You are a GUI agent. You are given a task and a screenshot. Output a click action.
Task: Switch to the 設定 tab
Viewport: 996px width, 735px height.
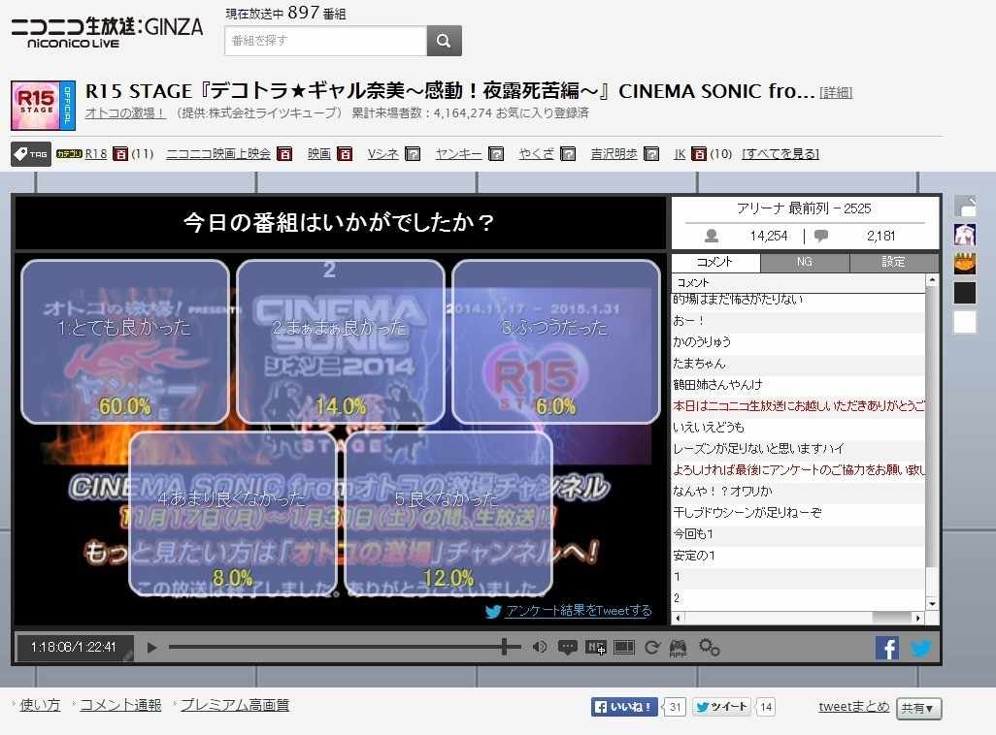[893, 262]
